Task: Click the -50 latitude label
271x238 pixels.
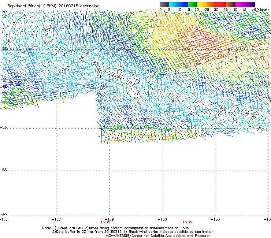Action: coord(3,12)
